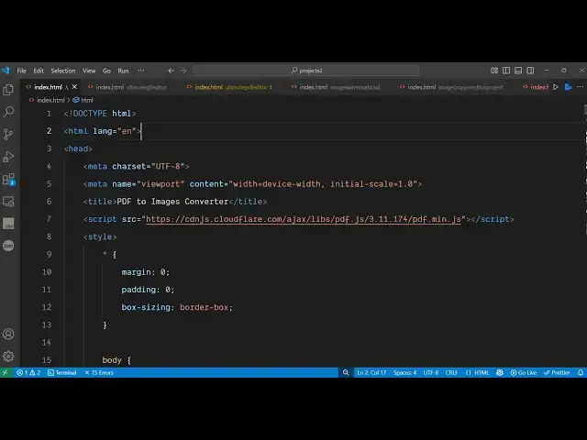Open the Remote Explorer view

(x=8, y=202)
